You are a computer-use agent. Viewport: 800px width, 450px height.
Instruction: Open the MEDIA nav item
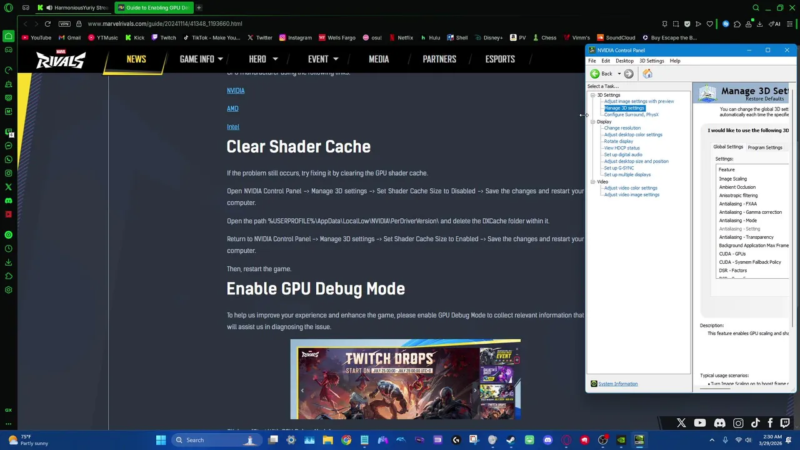click(x=379, y=59)
